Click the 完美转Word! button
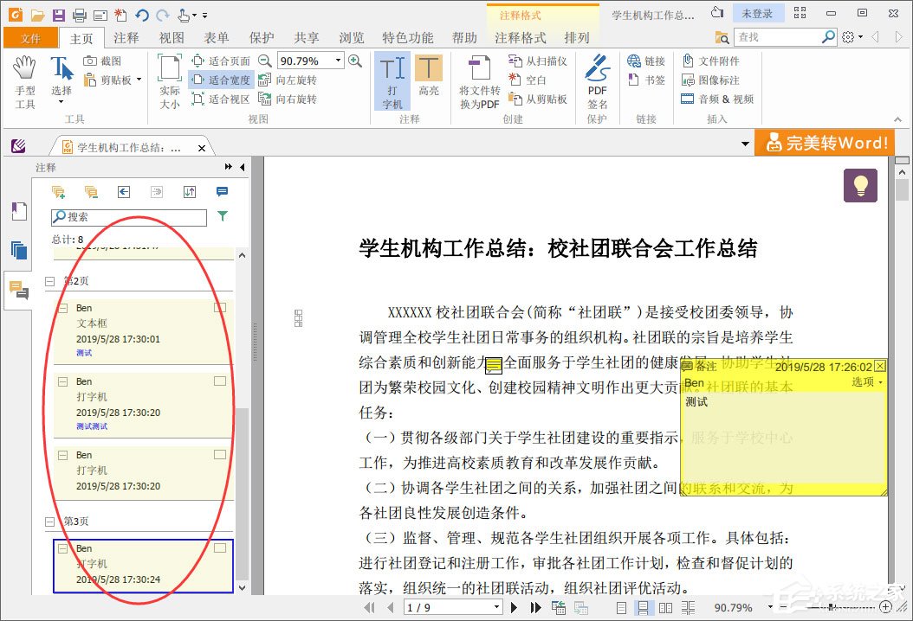 pyautogui.click(x=824, y=142)
